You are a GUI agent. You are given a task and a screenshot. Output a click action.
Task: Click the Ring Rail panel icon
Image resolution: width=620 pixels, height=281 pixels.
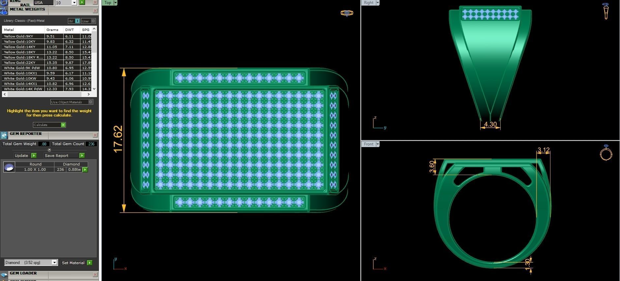coord(4,2)
